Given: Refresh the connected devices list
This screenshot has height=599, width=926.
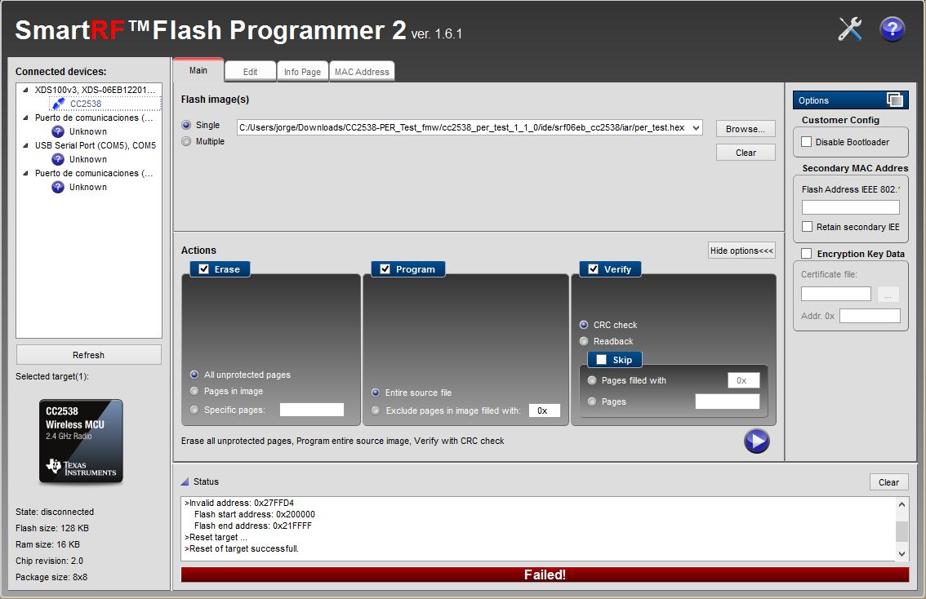Looking at the screenshot, I should (x=88, y=355).
